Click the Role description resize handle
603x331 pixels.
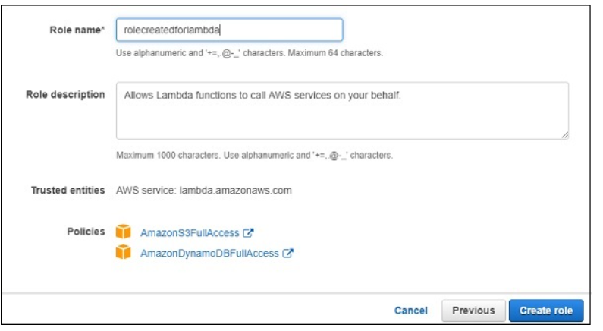[x=564, y=134]
